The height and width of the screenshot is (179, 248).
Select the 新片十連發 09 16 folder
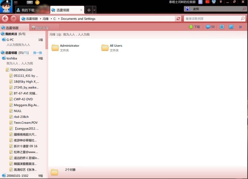(24, 146)
